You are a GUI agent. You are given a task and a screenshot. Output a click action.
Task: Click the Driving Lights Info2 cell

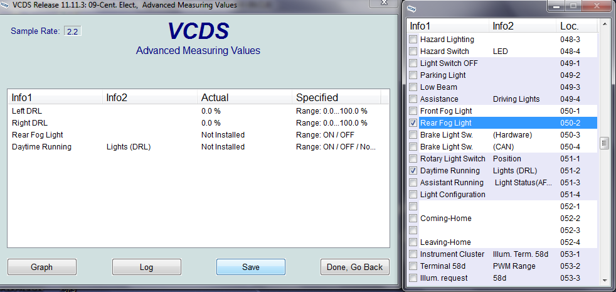click(x=516, y=99)
